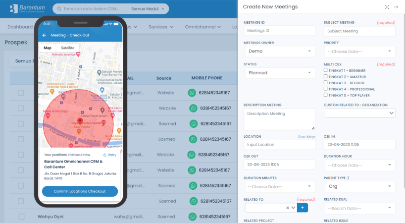Open the Meetings Owner Demo dropdown
Image resolution: width=405 pixels, height=223 pixels.
(280, 51)
